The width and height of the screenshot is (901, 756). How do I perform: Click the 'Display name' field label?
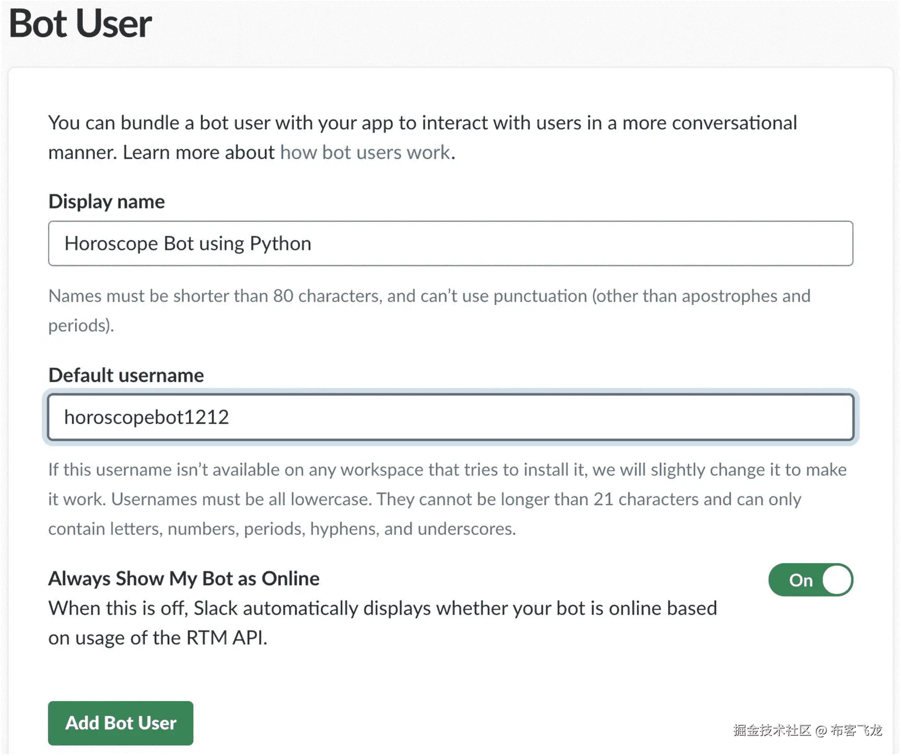coord(107,202)
